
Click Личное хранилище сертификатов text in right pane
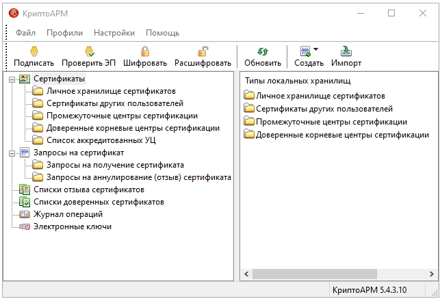pos(320,96)
